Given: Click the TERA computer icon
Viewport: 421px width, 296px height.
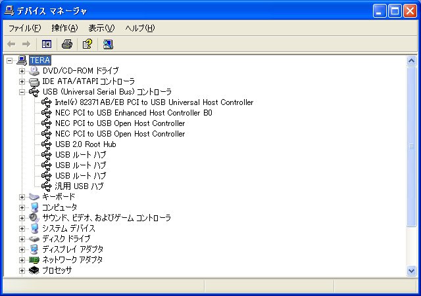Looking at the screenshot, I should coord(22,60).
